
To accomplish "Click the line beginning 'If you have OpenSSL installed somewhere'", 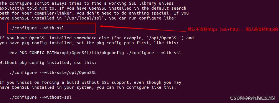I will (x=97, y=38).
